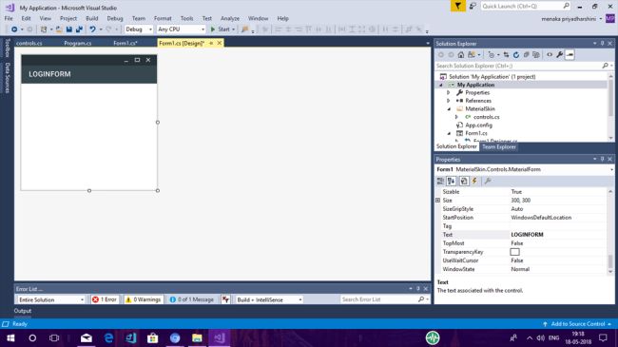
Task: Open the Build + IntelliSense dropdown
Action: pyautogui.click(x=269, y=299)
